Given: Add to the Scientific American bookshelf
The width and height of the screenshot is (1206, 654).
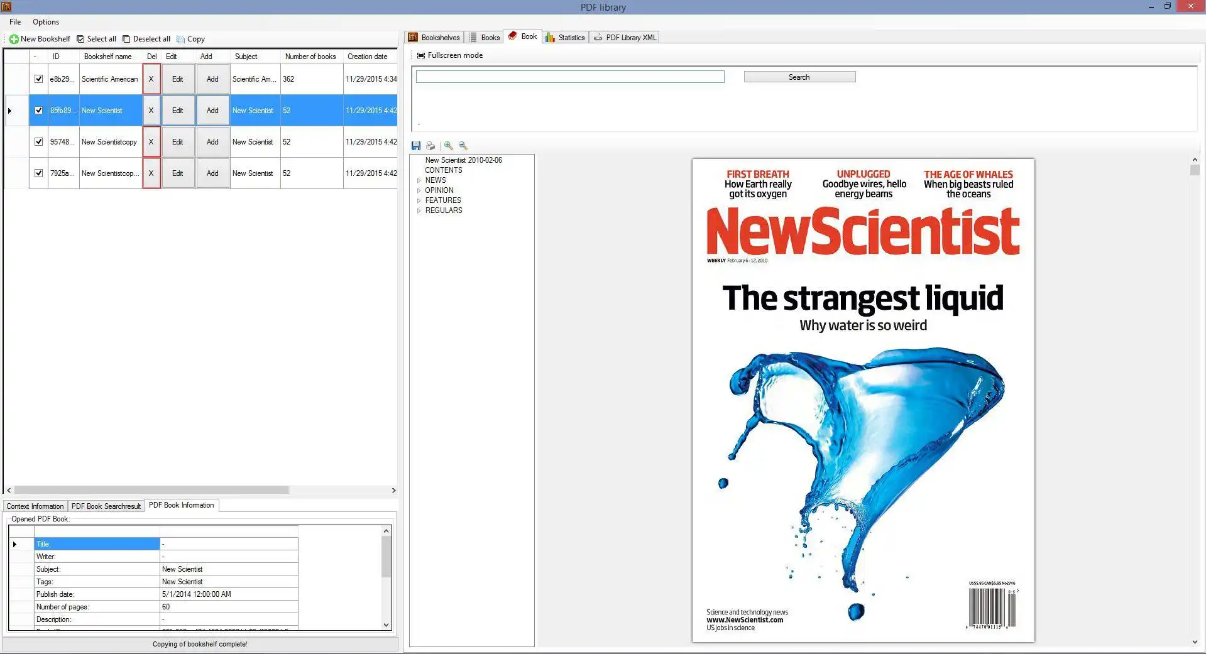Looking at the screenshot, I should [212, 79].
